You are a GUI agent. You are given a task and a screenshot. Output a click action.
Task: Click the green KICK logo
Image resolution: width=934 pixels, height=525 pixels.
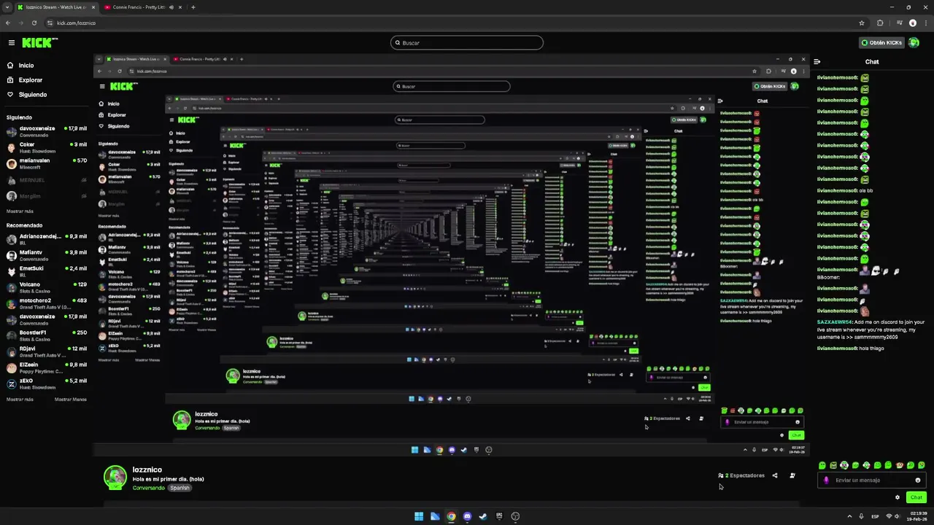pos(39,42)
